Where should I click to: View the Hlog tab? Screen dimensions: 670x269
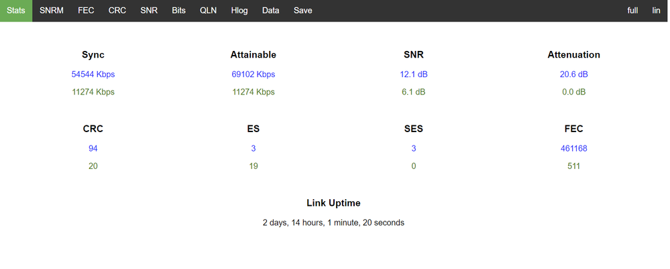coord(239,11)
